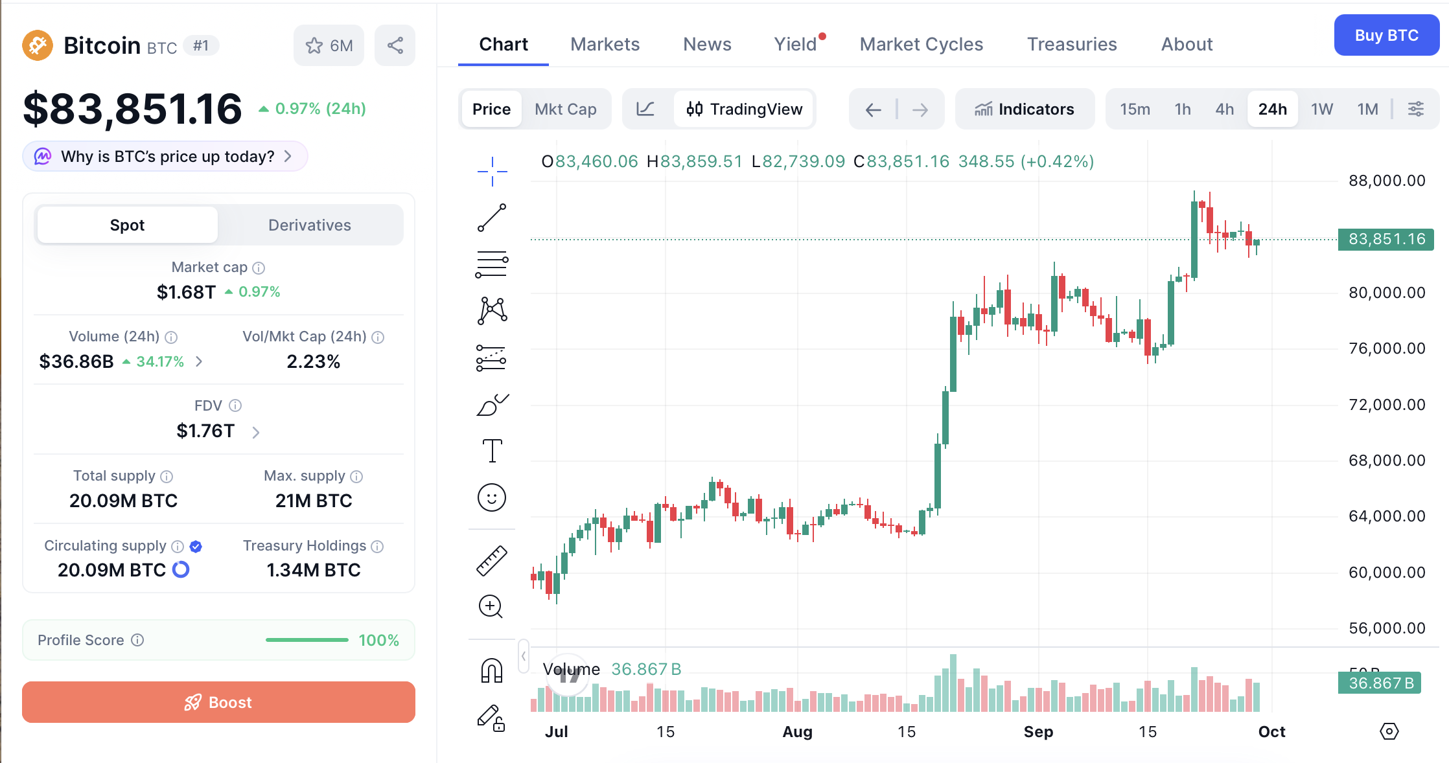Select the brush drawing tool

[x=492, y=405]
